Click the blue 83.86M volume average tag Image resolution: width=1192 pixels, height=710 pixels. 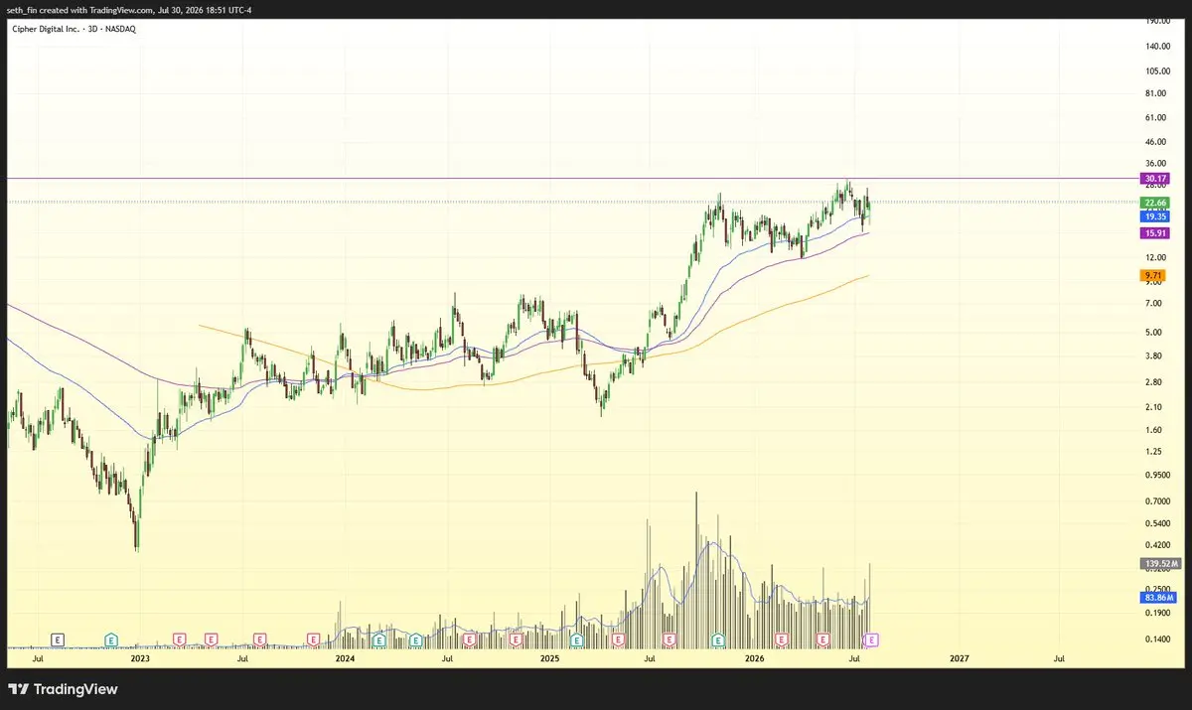click(1157, 598)
